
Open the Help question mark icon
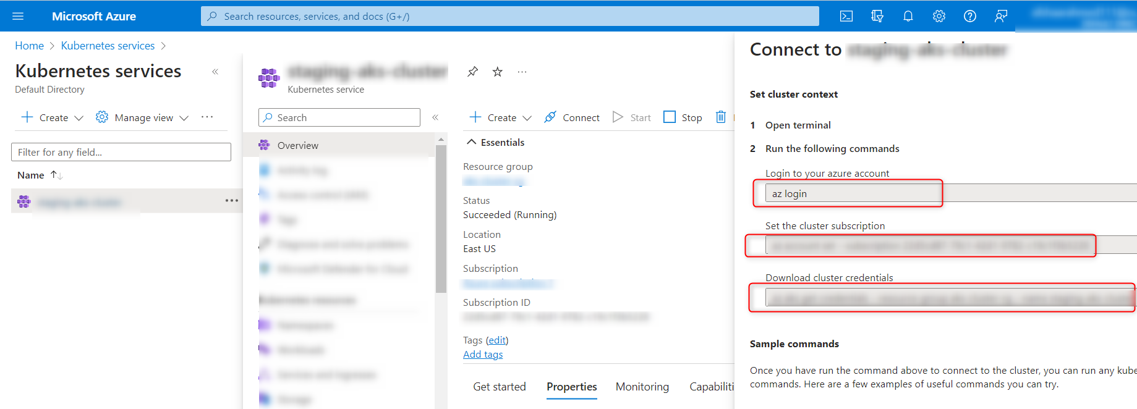pos(969,16)
